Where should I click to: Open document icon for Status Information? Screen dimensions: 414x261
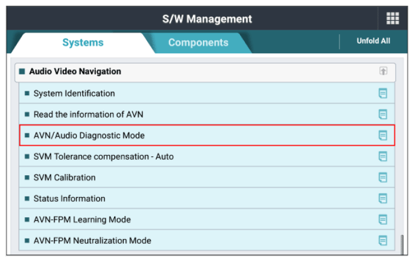click(x=383, y=198)
